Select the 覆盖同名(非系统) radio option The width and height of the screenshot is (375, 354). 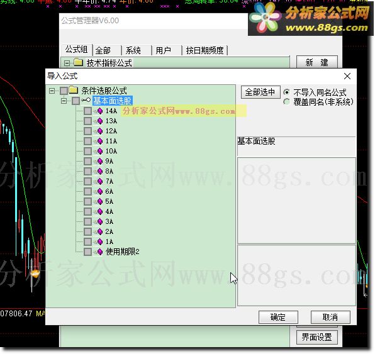click(286, 102)
